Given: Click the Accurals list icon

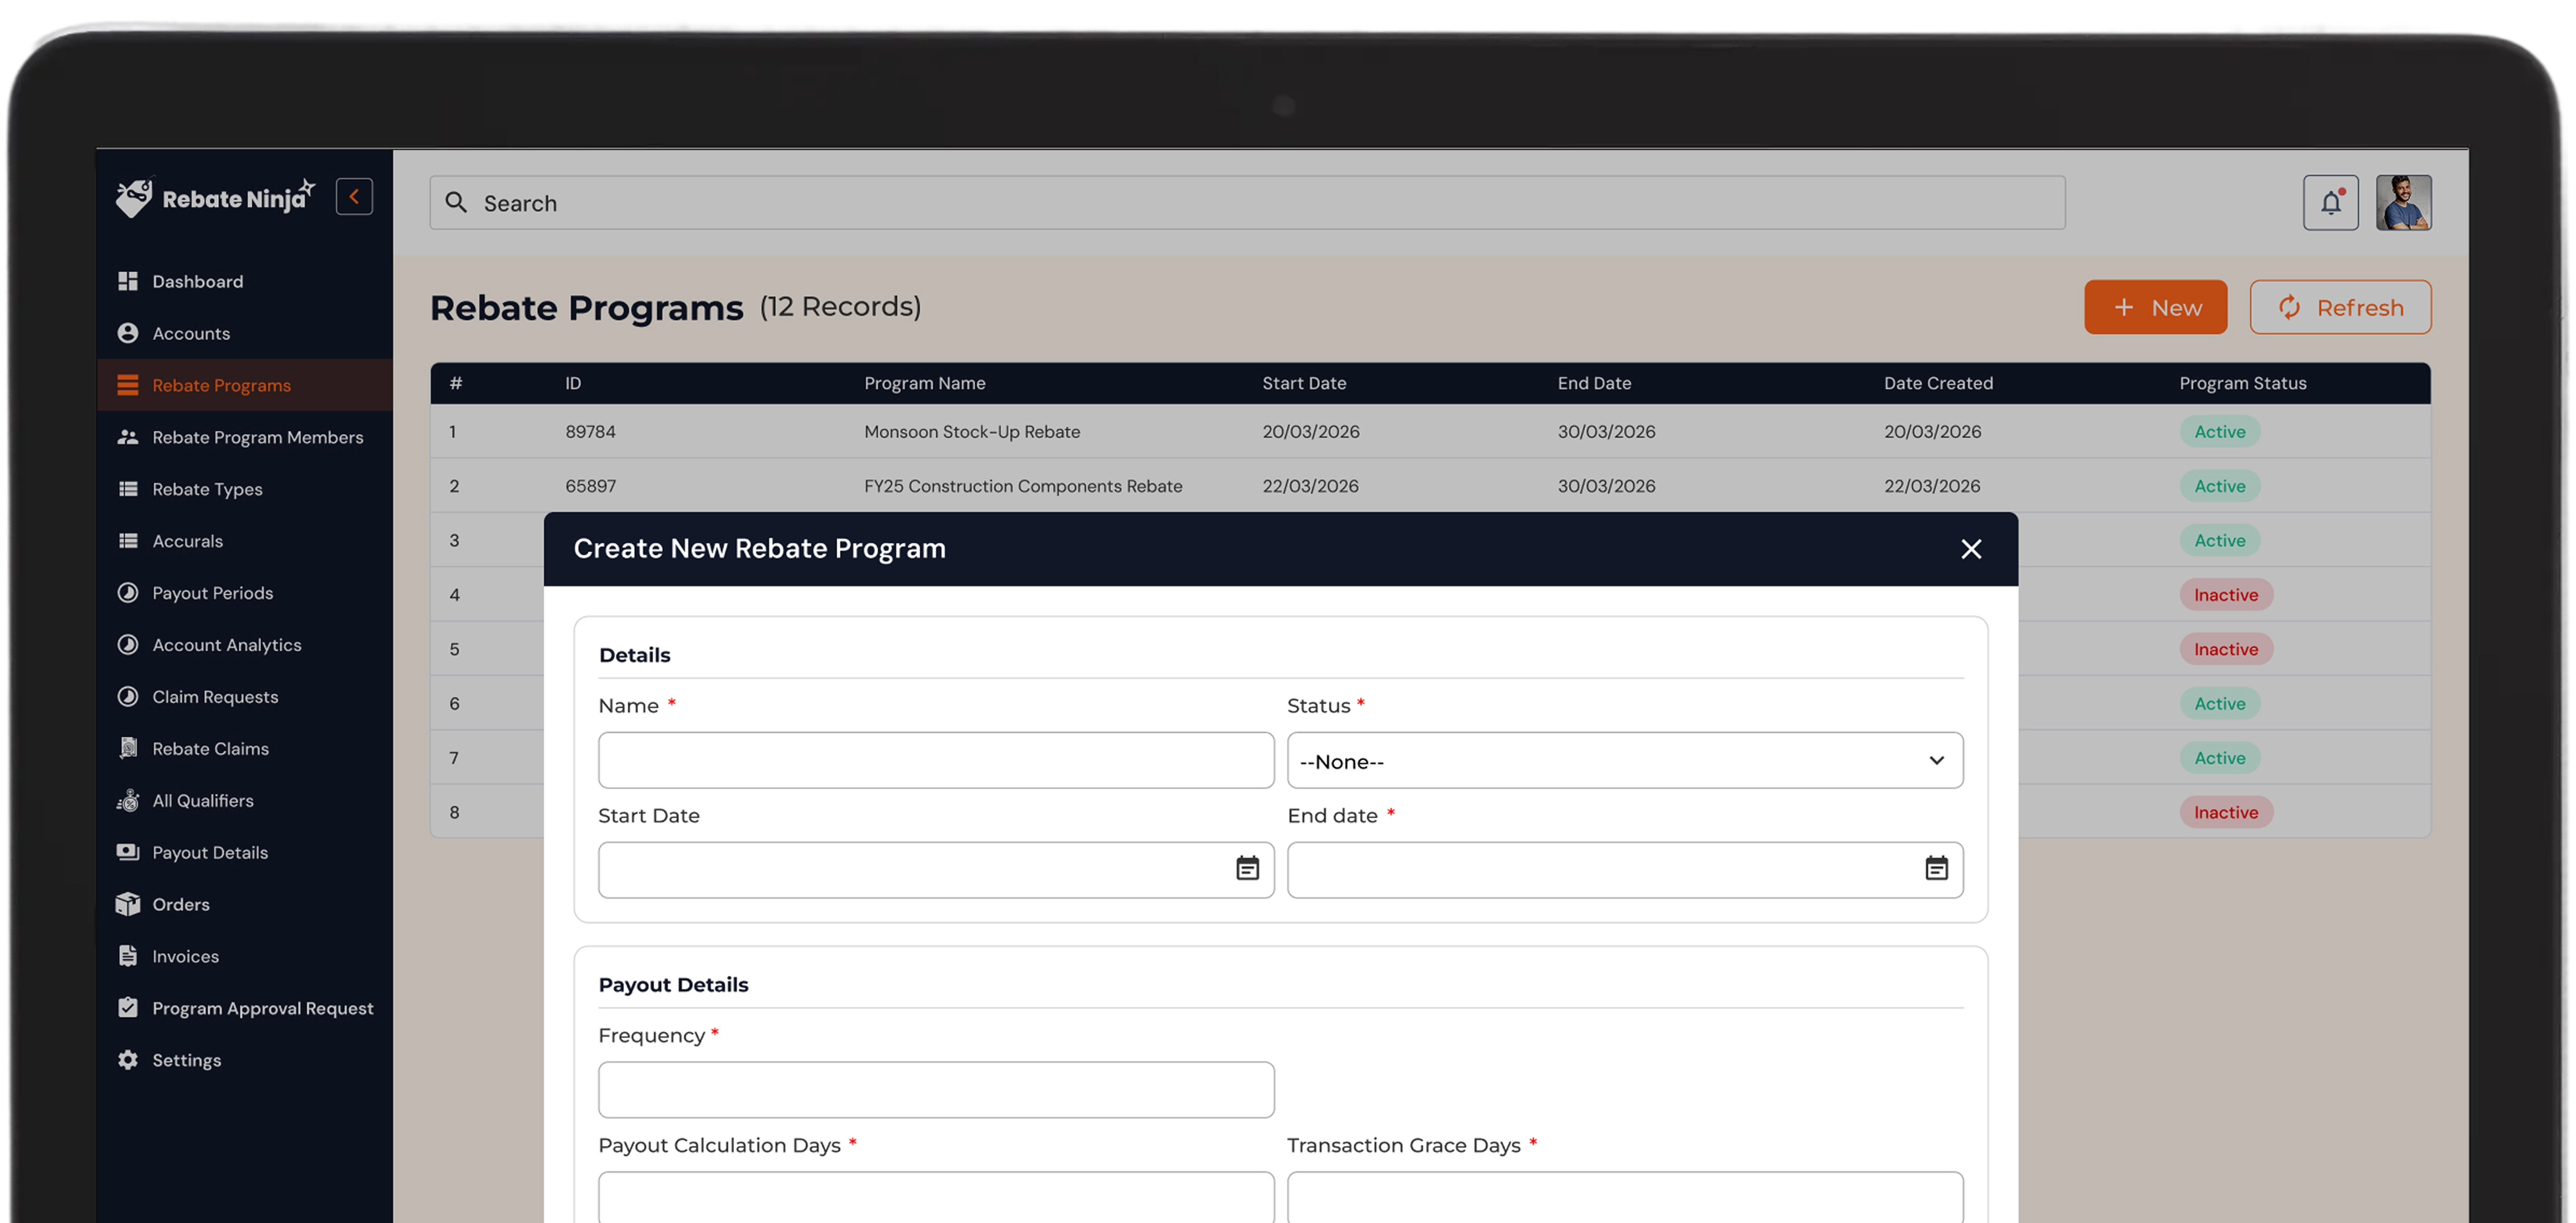Looking at the screenshot, I should tap(127, 541).
